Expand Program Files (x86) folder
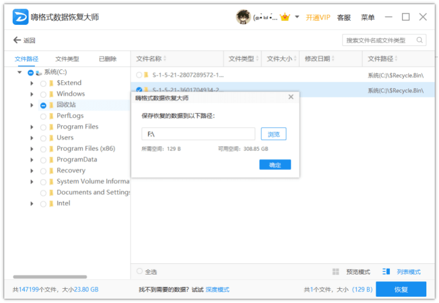 32,149
